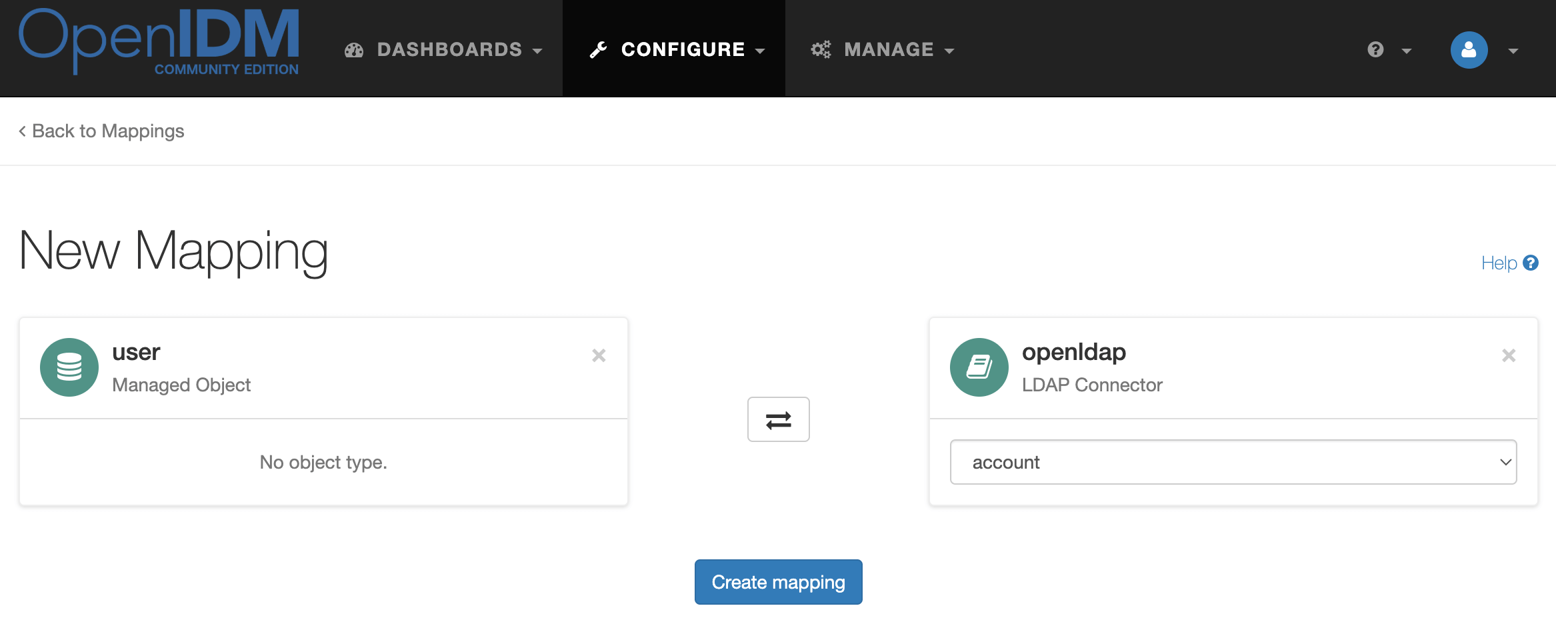This screenshot has width=1556, height=632.
Task: Remove the openldap connector card
Action: coord(1509,355)
